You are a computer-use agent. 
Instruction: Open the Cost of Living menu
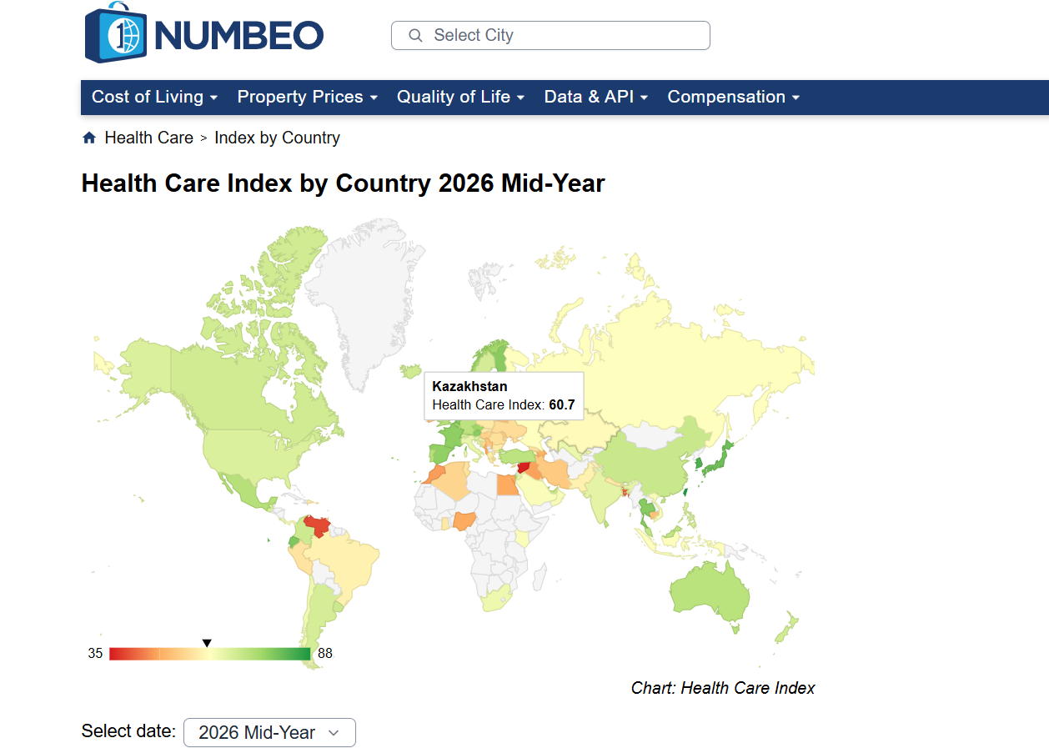pyautogui.click(x=154, y=97)
